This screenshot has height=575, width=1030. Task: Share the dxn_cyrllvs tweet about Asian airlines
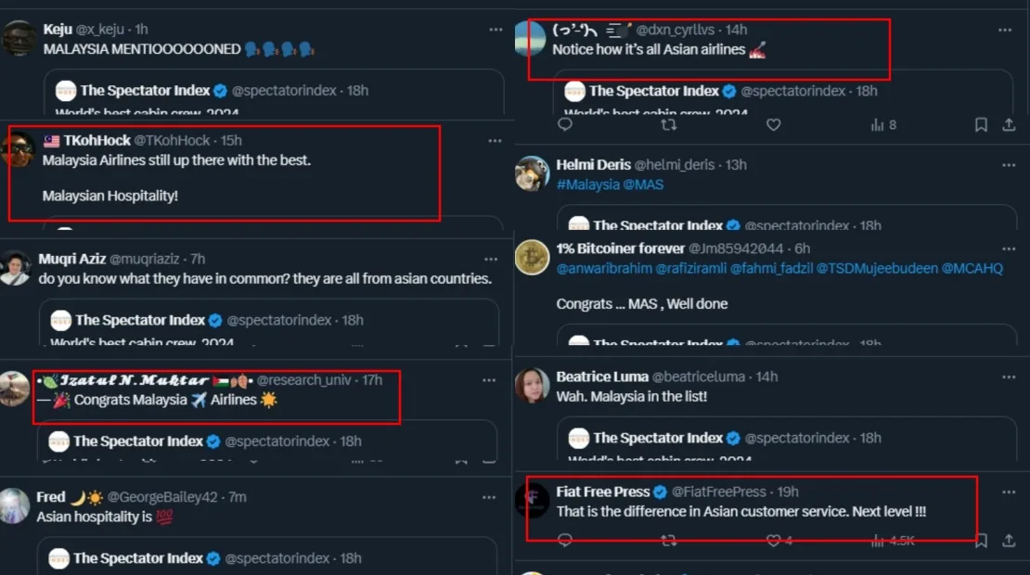pos(1009,124)
